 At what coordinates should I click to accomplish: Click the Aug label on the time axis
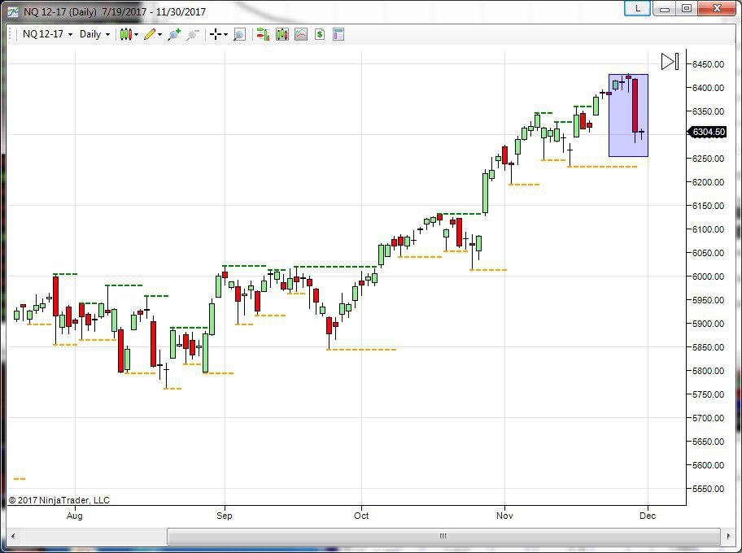[x=75, y=516]
